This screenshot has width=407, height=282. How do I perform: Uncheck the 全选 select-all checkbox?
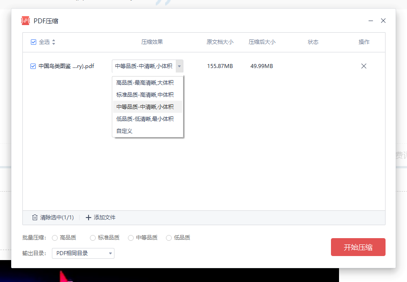tap(33, 42)
